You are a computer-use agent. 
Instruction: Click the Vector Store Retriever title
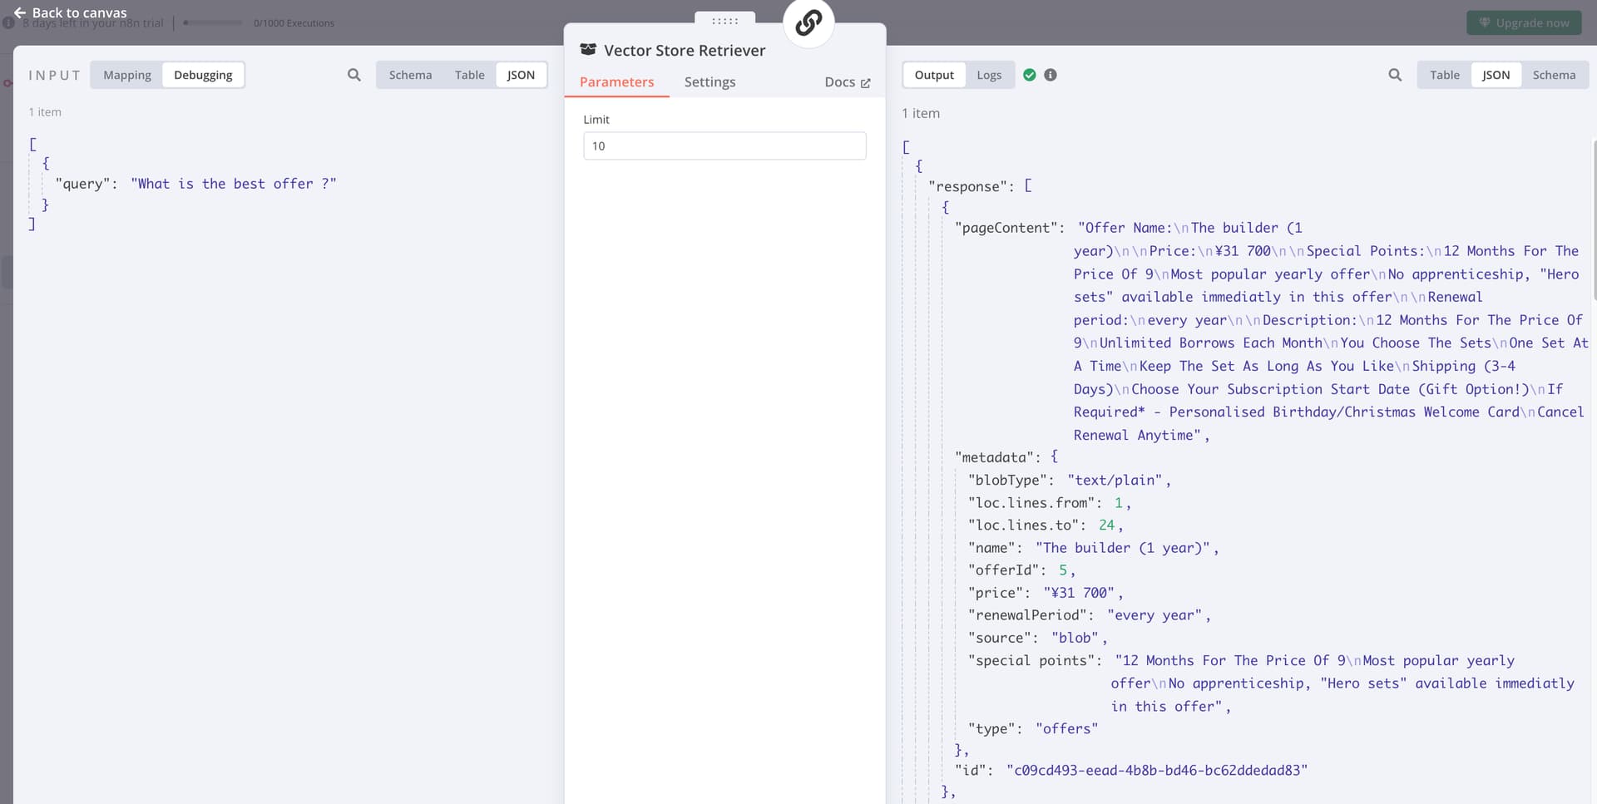685,50
